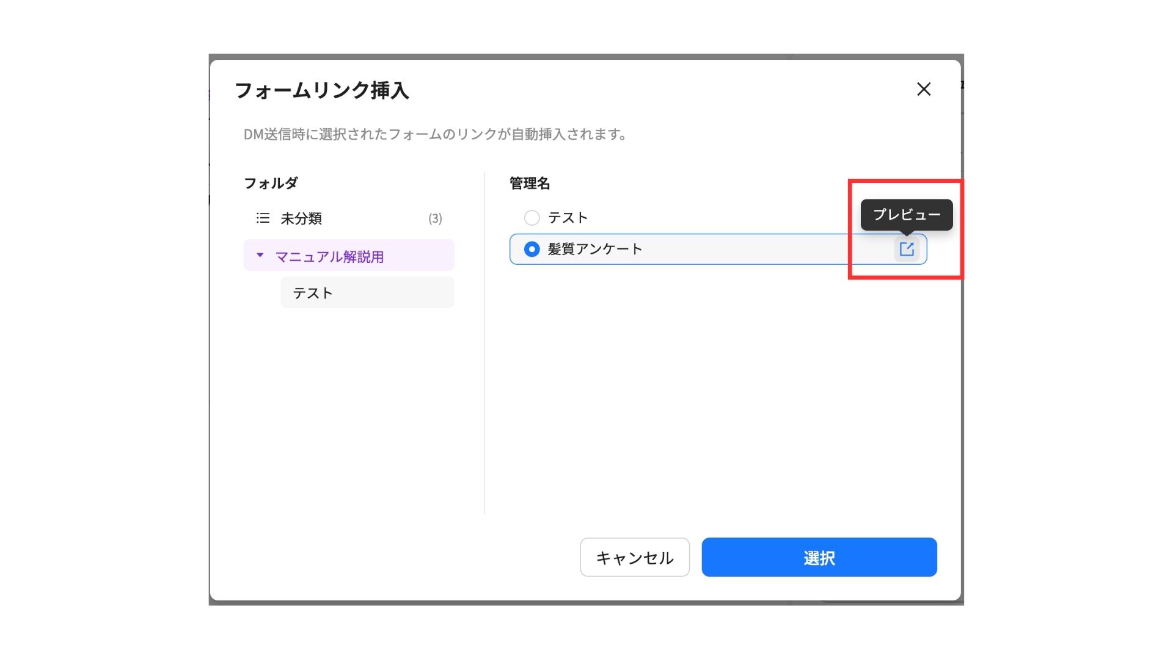This screenshot has height=659, width=1173.
Task: Click the 髪質アンケート form name text
Action: coord(595,249)
